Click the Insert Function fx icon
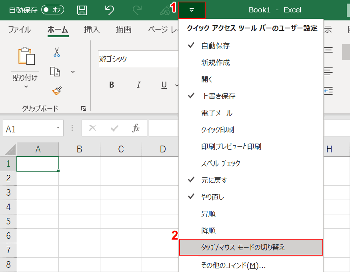This screenshot has width=350, height=272. click(x=136, y=128)
